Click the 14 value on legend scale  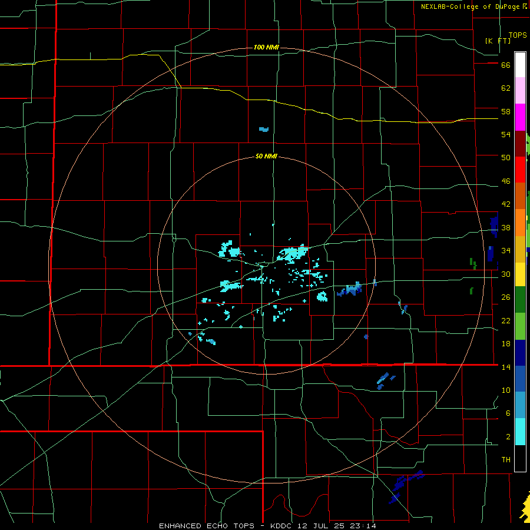coord(506,367)
